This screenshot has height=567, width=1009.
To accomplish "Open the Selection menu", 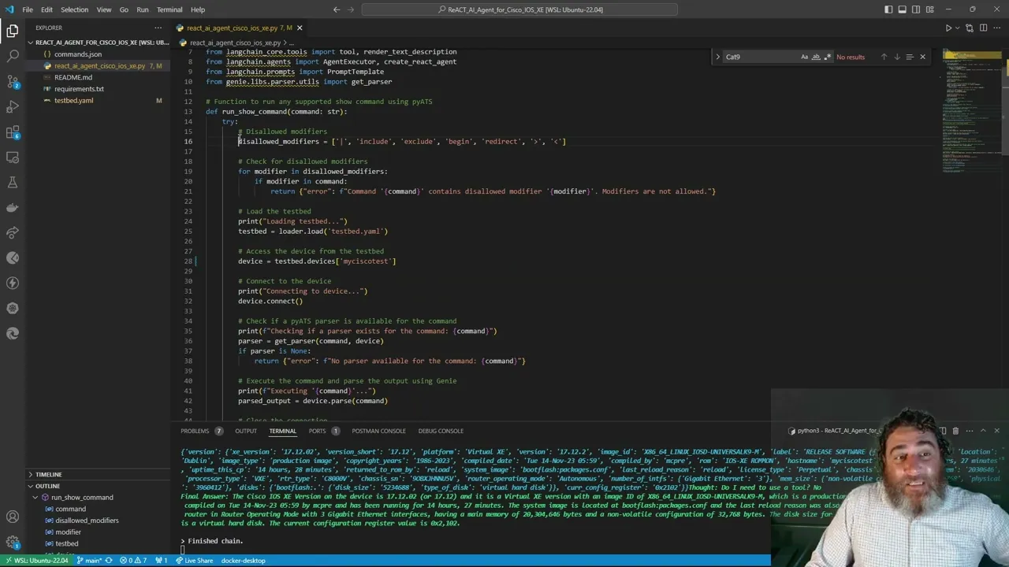I will (74, 9).
